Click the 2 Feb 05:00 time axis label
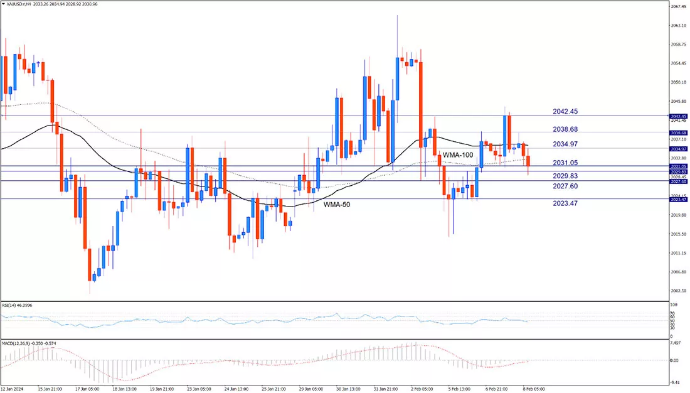 click(422, 389)
